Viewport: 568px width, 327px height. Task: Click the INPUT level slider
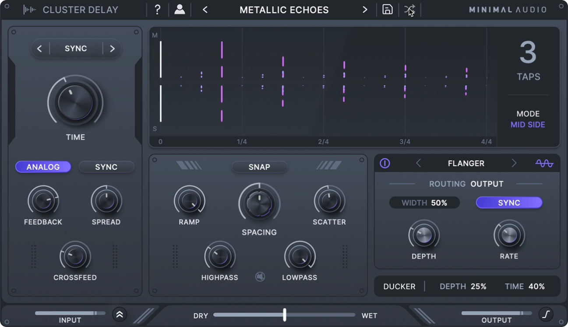(x=70, y=313)
